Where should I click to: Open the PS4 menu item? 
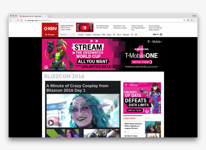pyautogui.click(x=104, y=35)
